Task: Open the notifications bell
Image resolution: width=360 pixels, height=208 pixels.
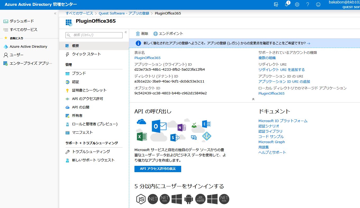Action: point(287,4)
